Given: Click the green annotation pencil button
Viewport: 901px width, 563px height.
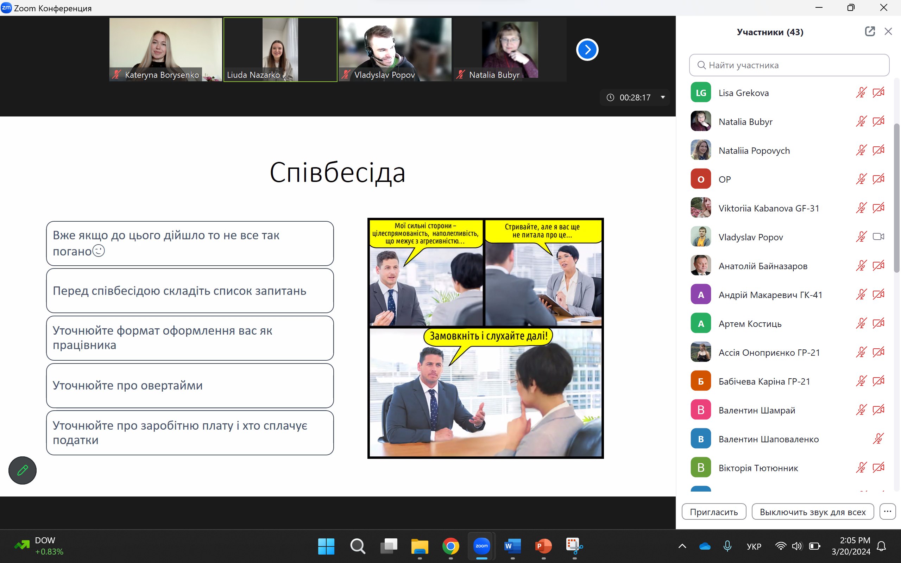Looking at the screenshot, I should click(x=22, y=470).
